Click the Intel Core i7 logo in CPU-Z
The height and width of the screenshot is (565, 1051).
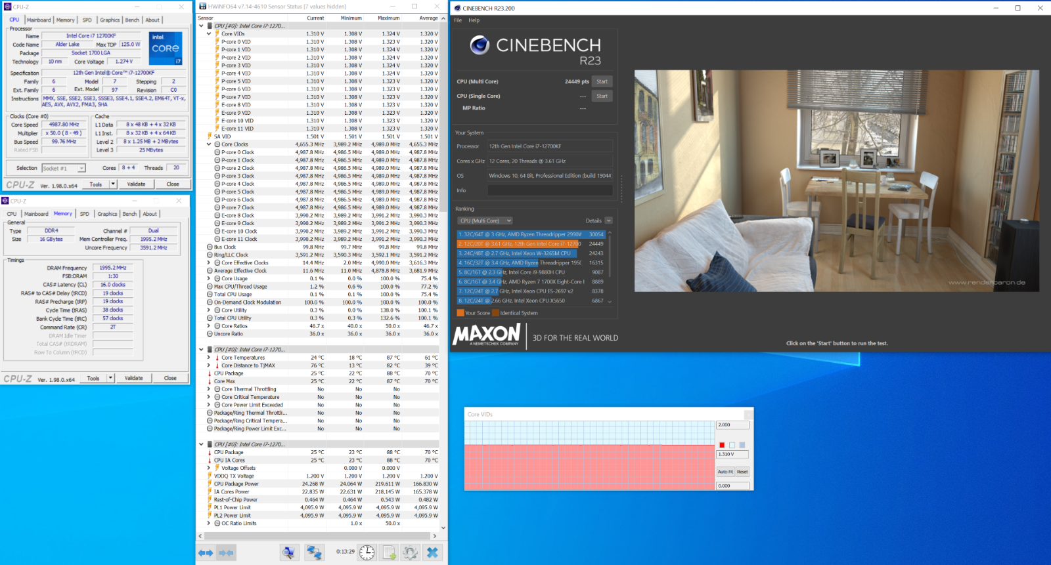(x=166, y=48)
